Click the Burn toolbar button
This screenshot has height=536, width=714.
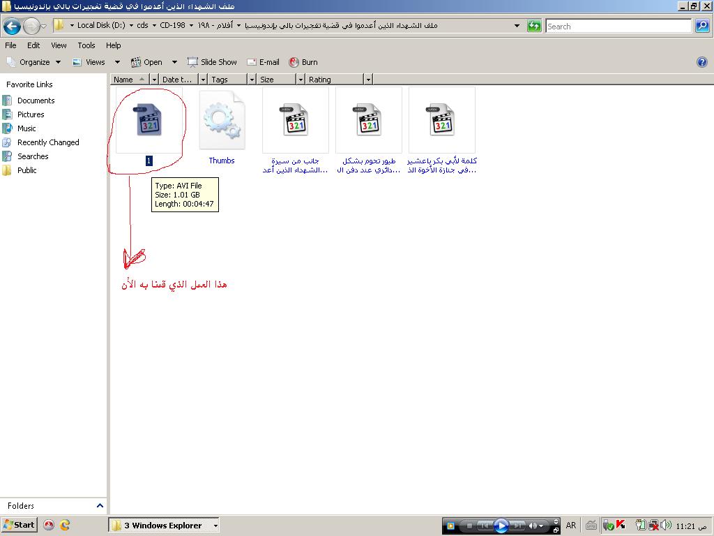click(303, 62)
